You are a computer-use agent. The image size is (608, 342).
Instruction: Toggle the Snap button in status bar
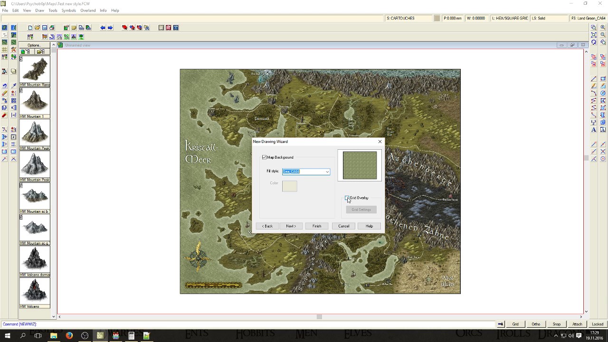coord(557,324)
